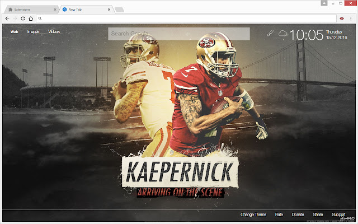Click the user profile icon in title bar
The width and height of the screenshot is (358, 224).
point(324,3)
